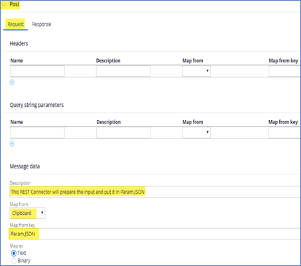Click the Headers Name input field
Viewport: 301px width, 266px height.
coord(37,71)
